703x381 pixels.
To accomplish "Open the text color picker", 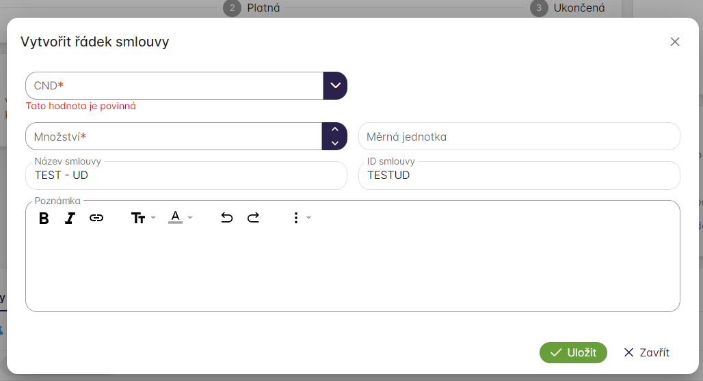I will pos(180,218).
